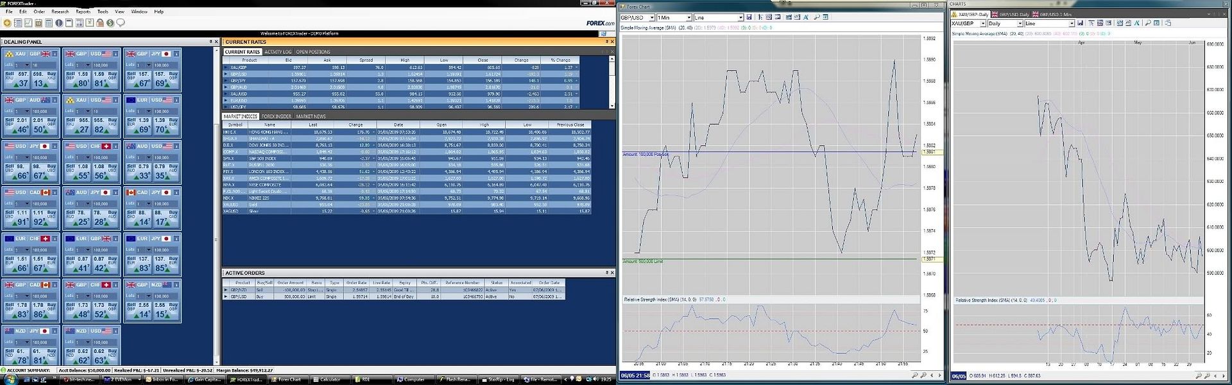
Task: Click the text annotation 'A' icon in XAU/GBP chart toolbar
Action: [1138, 23]
